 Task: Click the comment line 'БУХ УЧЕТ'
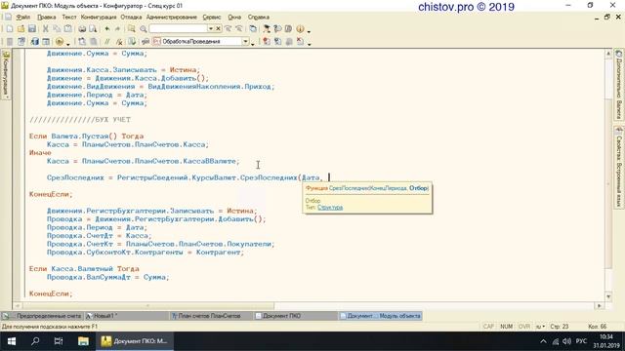[80, 120]
